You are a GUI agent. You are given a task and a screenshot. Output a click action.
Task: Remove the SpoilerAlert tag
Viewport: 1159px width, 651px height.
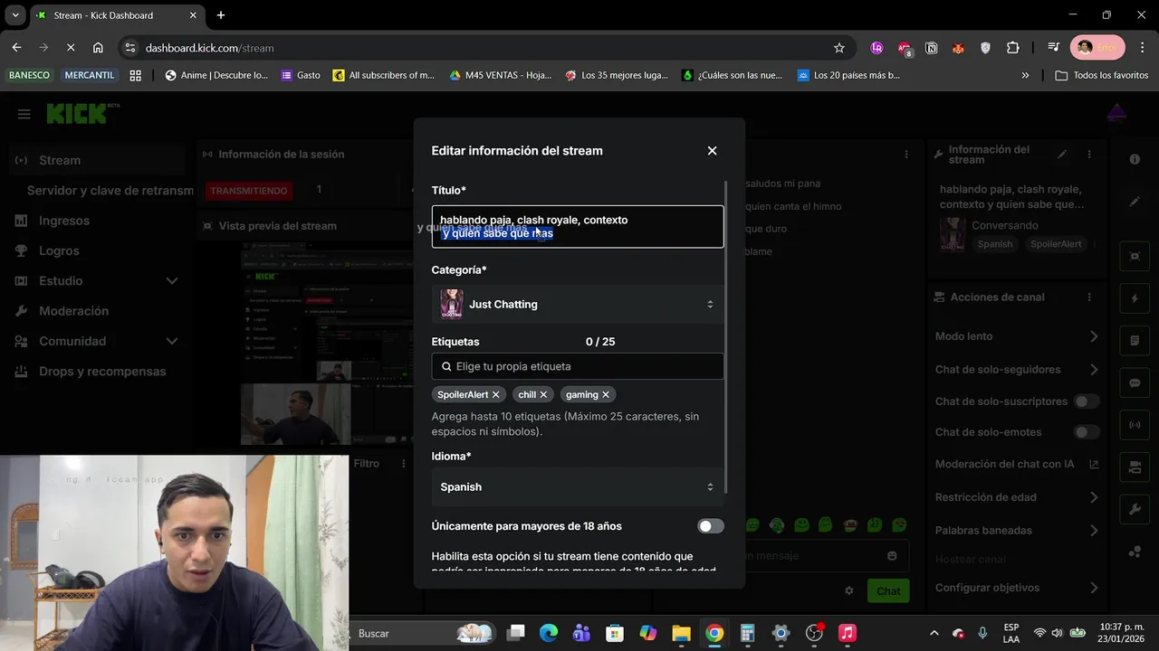(495, 395)
